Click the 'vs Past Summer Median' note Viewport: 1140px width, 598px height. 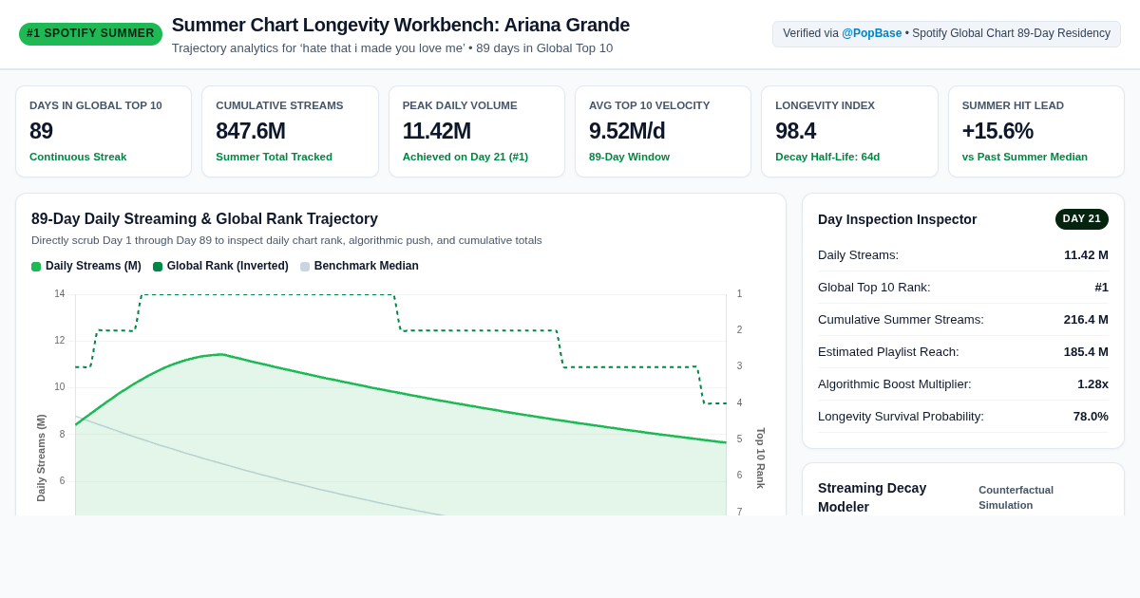coord(1025,157)
